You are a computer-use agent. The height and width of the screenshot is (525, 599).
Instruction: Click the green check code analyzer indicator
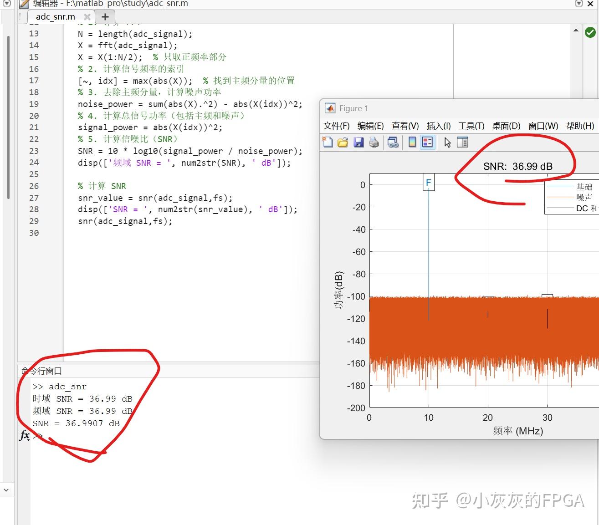tap(590, 32)
